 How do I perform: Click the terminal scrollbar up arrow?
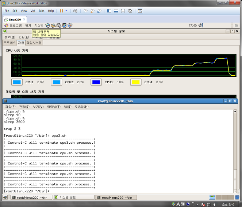click(x=235, y=111)
